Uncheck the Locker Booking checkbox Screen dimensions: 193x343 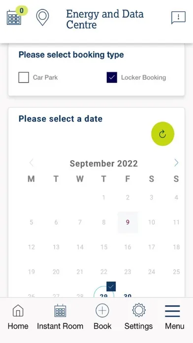click(x=112, y=77)
